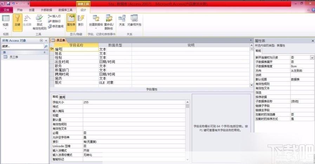Open the quick access toolbar customize arrow
This screenshot has height=164, width=315.
[28, 4]
